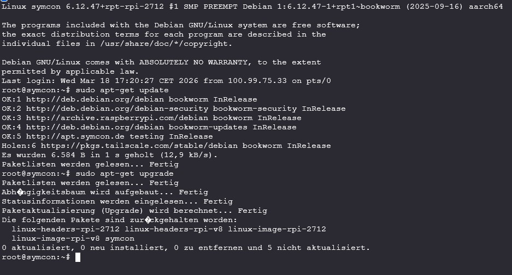Image resolution: width=512 pixels, height=275 pixels.
Task: Click the 'linux-headers-rpi-2712' package name
Action: point(62,229)
